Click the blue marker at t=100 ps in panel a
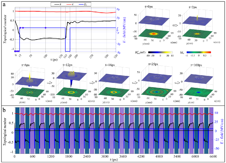The width and height of the screenshot is (226, 163). point(46,28)
